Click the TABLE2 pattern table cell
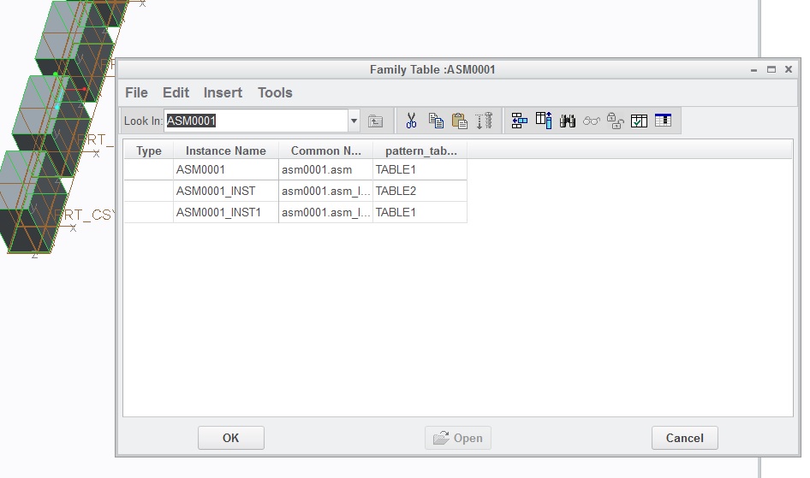Image resolution: width=810 pixels, height=478 pixels. pyautogui.click(x=420, y=191)
